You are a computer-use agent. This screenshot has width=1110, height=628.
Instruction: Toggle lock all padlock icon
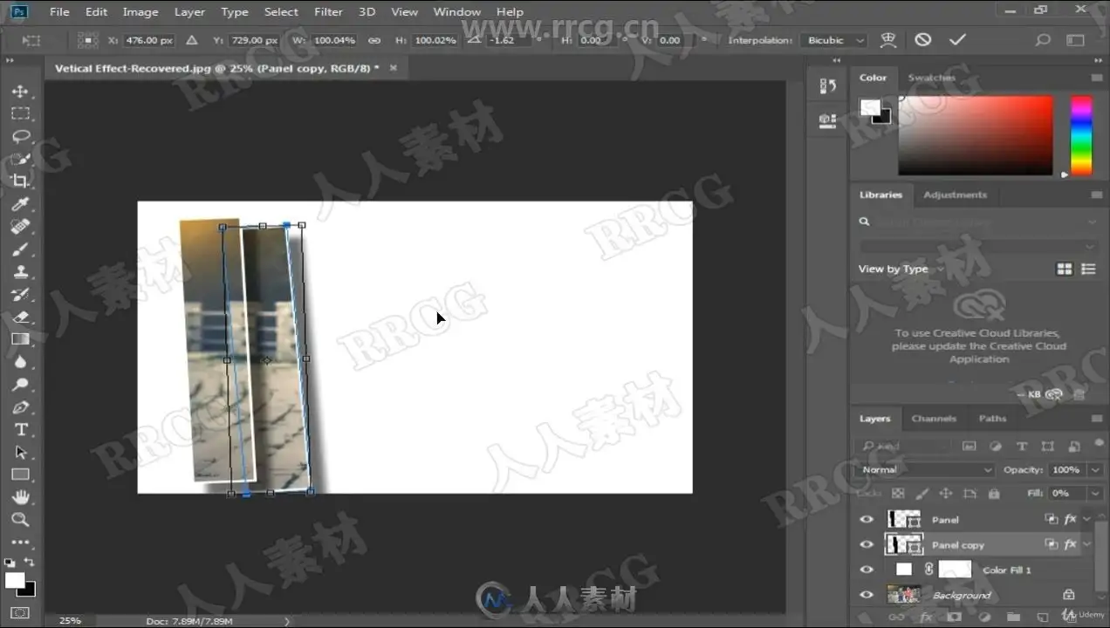click(993, 494)
